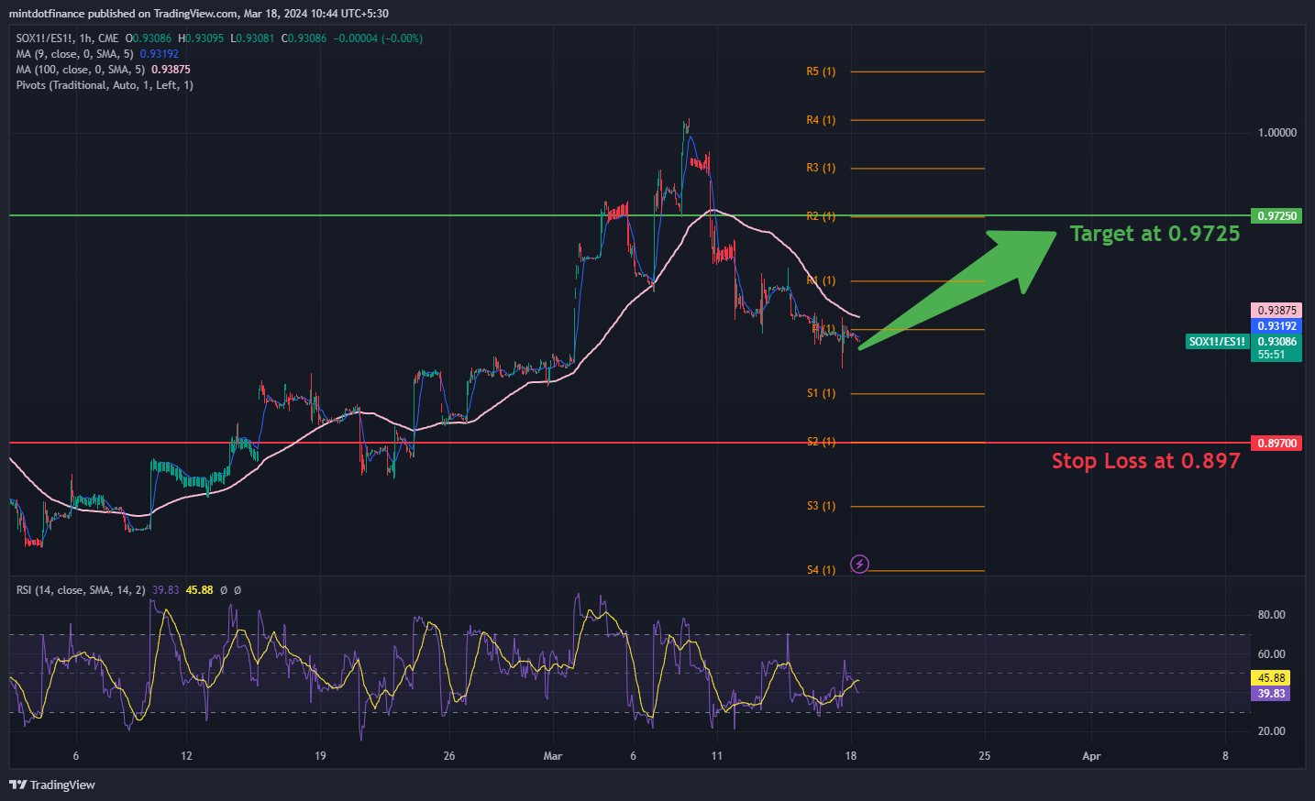Select the RSI (14, close, SMA, 14, 2) legend
Viewport: 1315px width, 801px height.
[x=81, y=590]
